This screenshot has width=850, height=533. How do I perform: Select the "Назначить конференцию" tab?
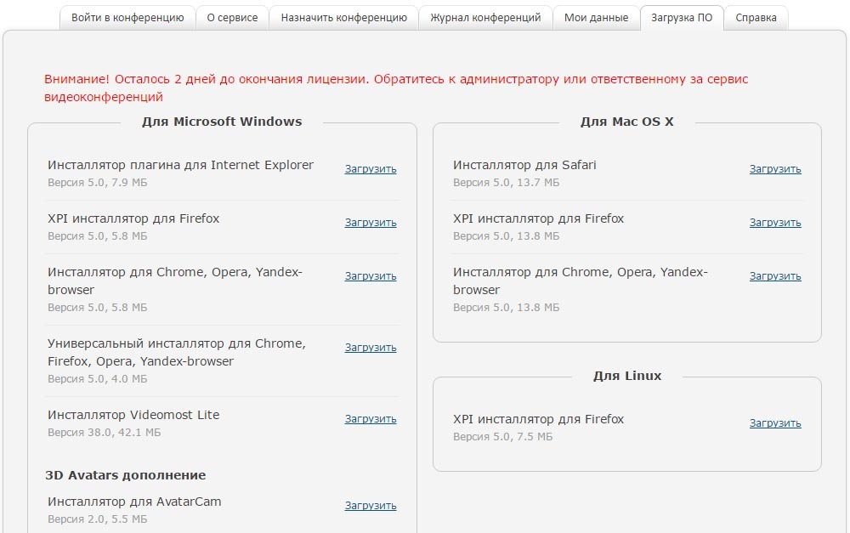[343, 18]
